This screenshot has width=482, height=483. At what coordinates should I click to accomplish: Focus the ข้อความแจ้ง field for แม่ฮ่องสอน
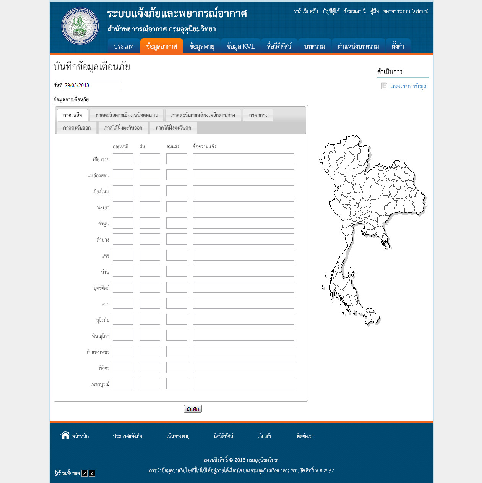click(243, 175)
